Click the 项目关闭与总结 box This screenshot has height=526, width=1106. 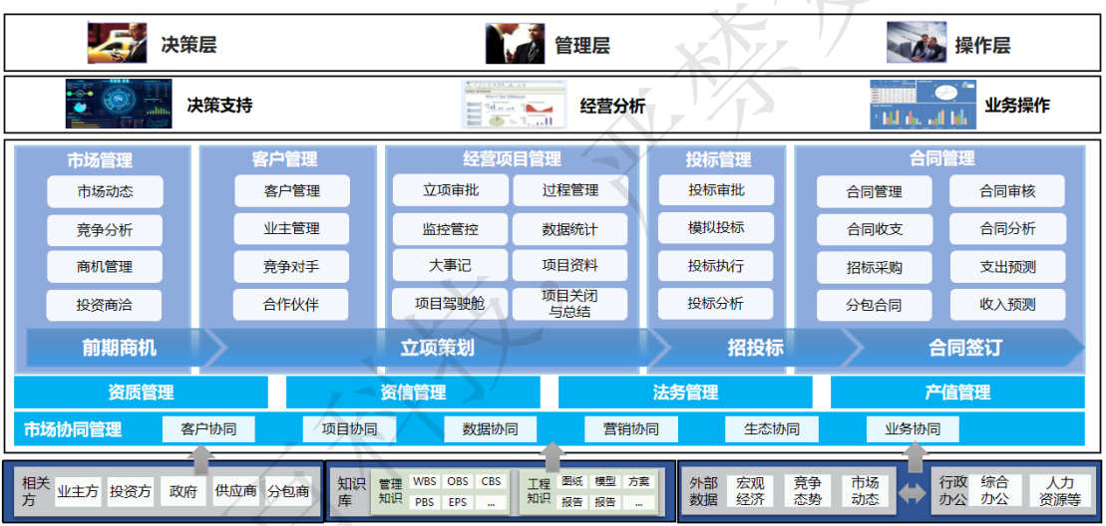pyautogui.click(x=569, y=304)
